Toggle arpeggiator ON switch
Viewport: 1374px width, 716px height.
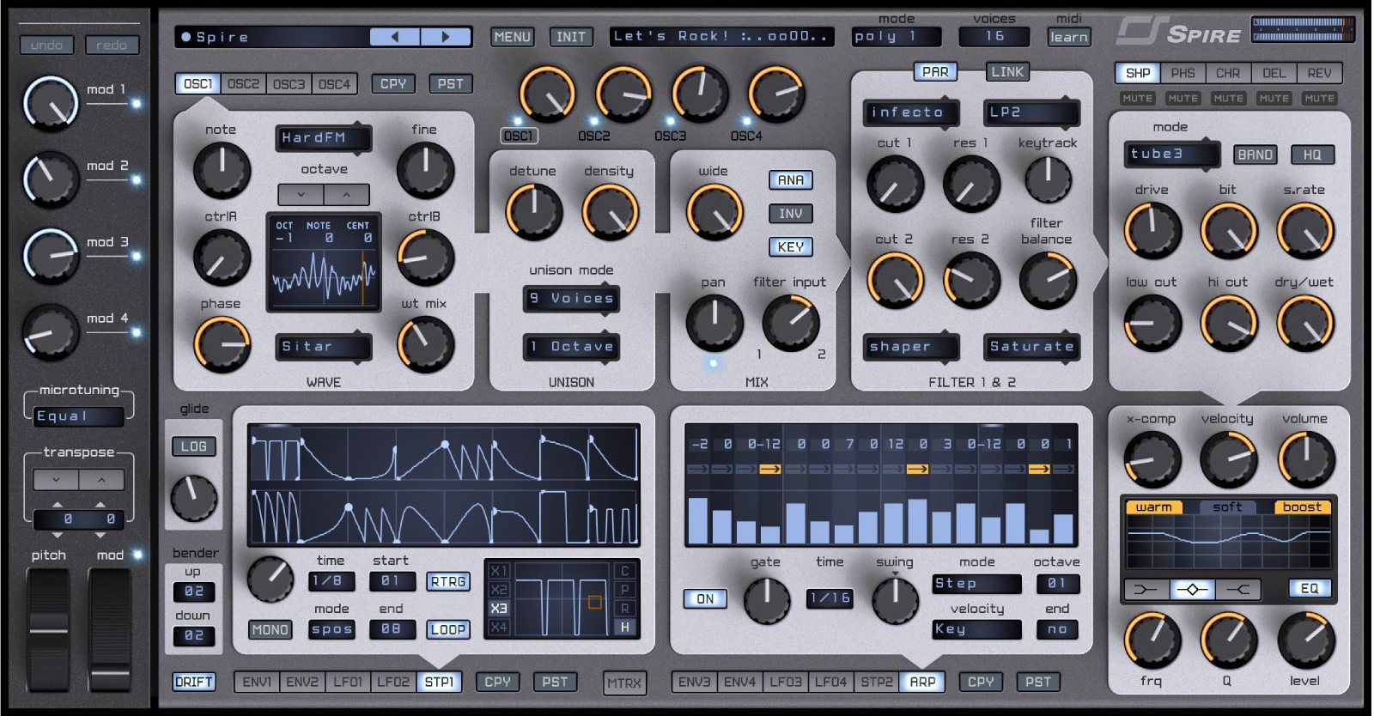[705, 599]
